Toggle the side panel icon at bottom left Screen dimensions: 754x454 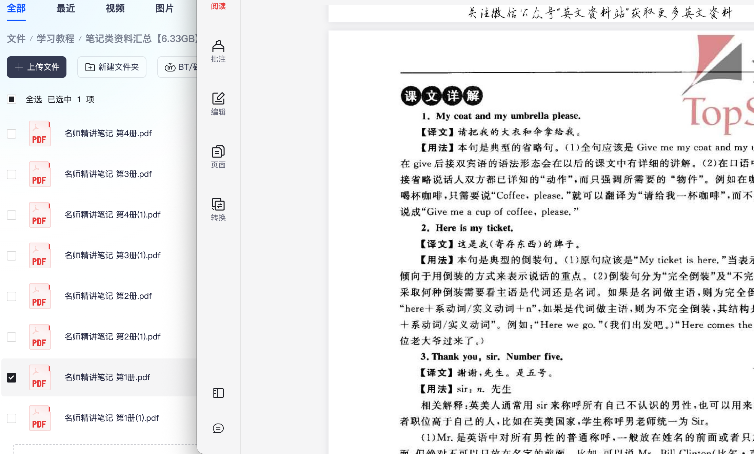pos(218,393)
